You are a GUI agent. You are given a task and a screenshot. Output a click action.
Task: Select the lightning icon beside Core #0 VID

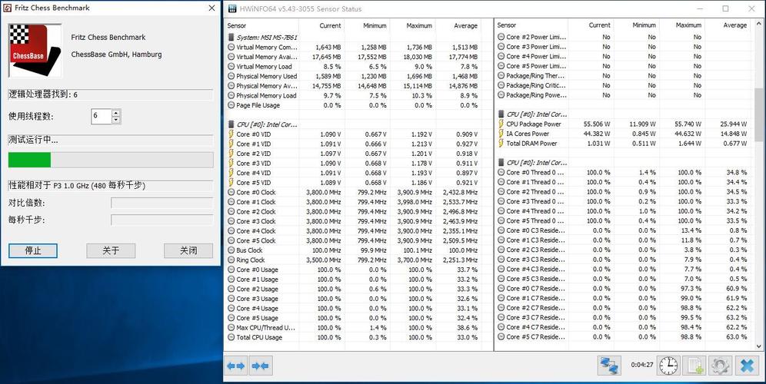click(x=231, y=134)
